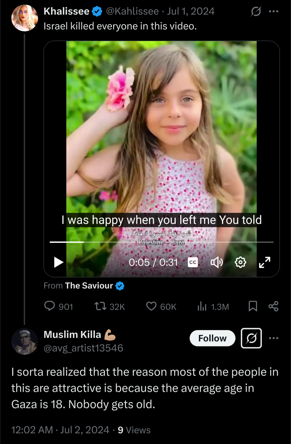Follow the Muslim Killa account
This screenshot has width=291, height=444.
pyautogui.click(x=212, y=338)
